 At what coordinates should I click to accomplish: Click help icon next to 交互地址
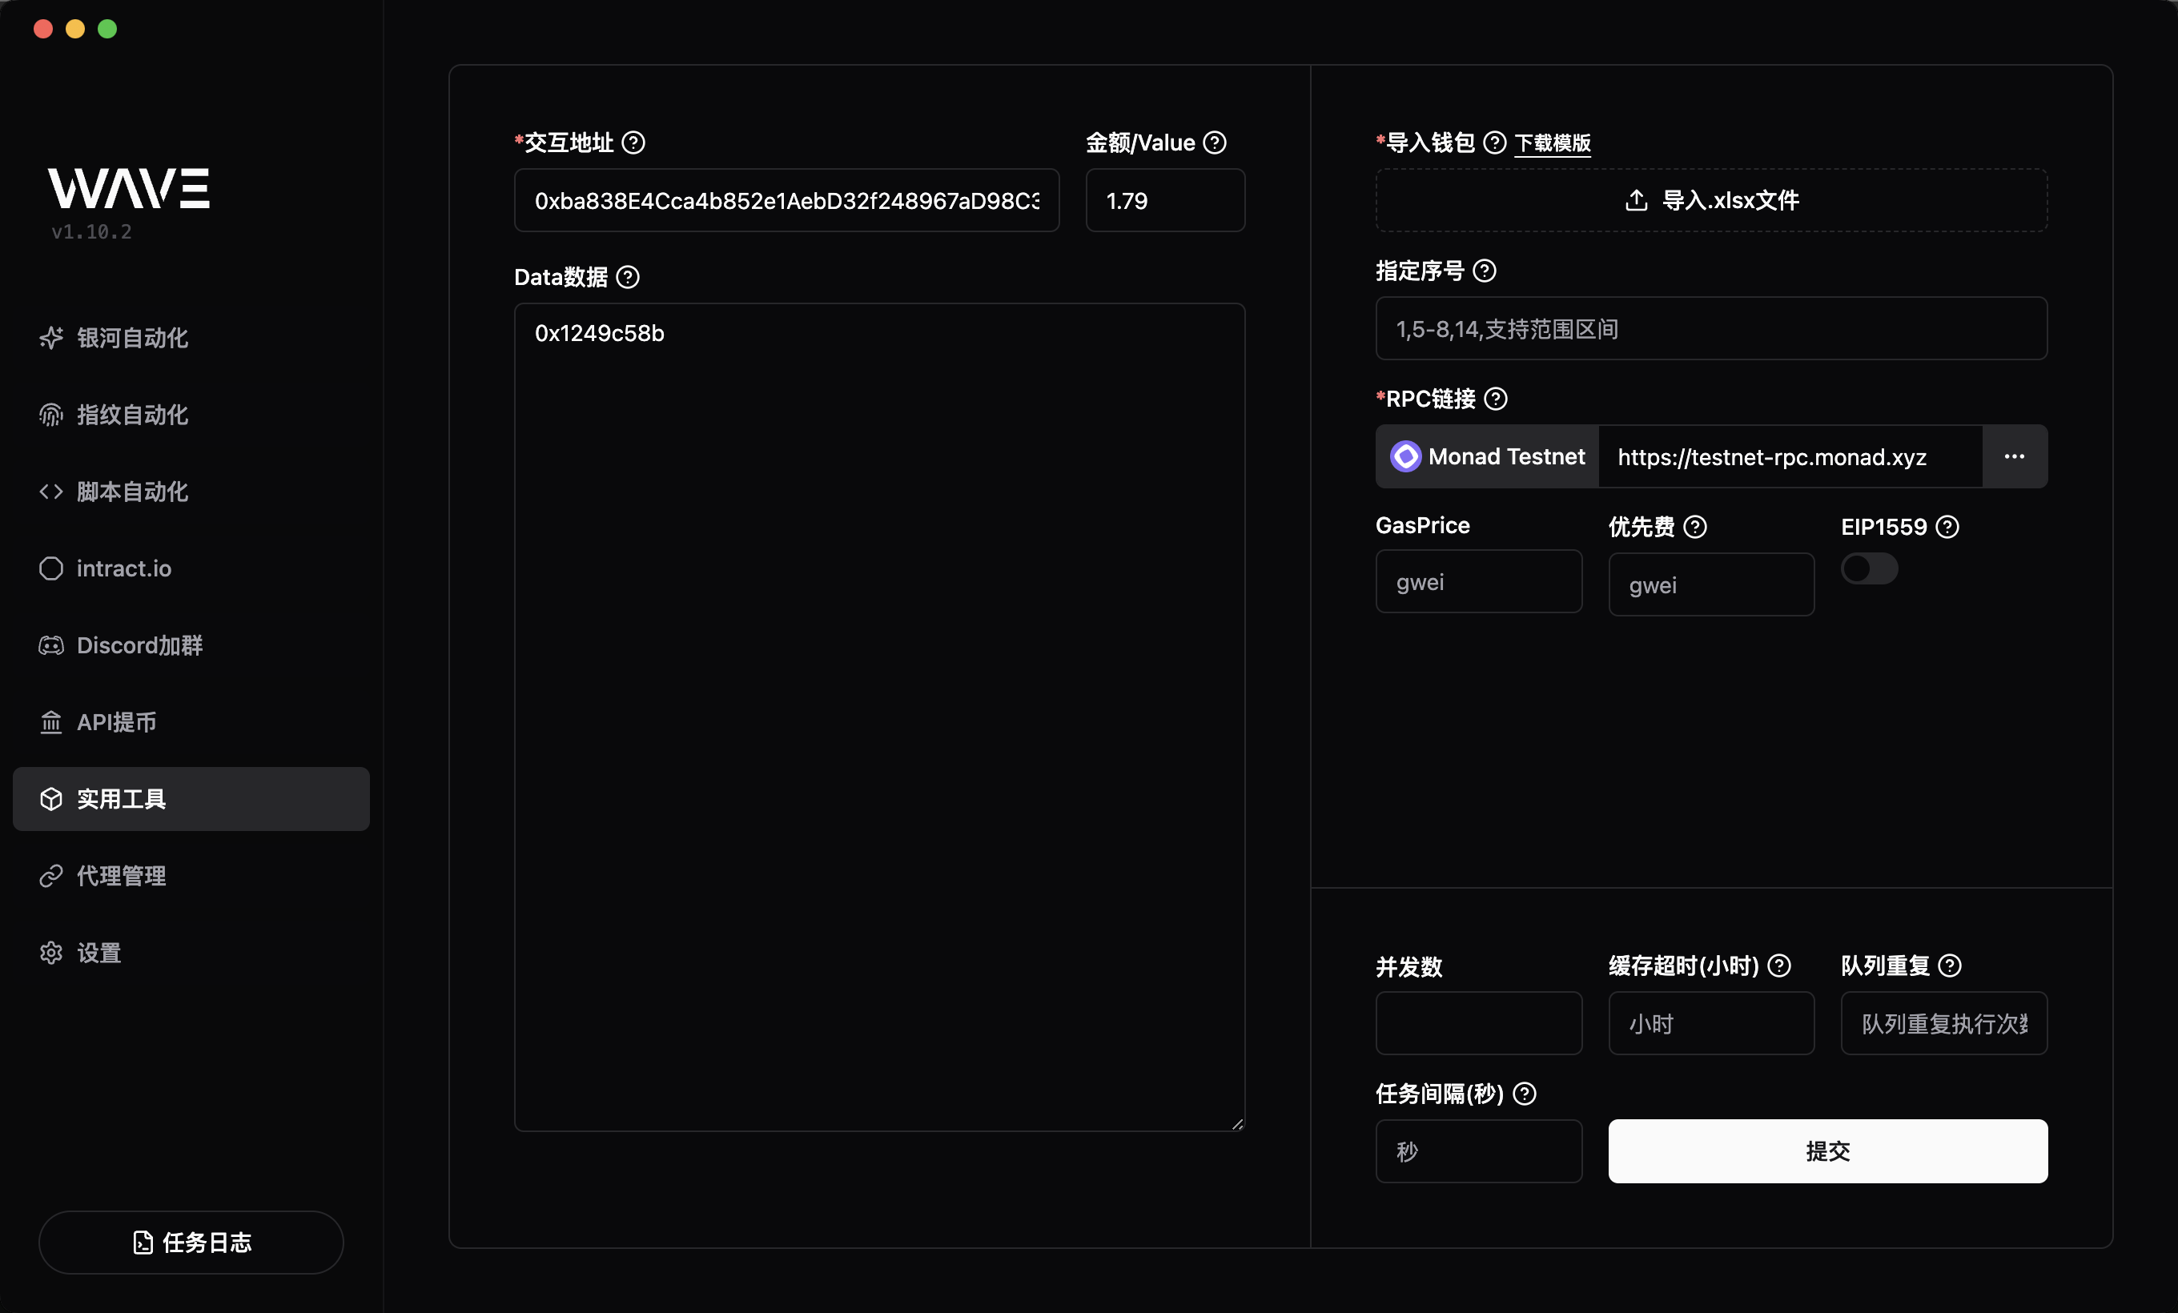tap(633, 143)
